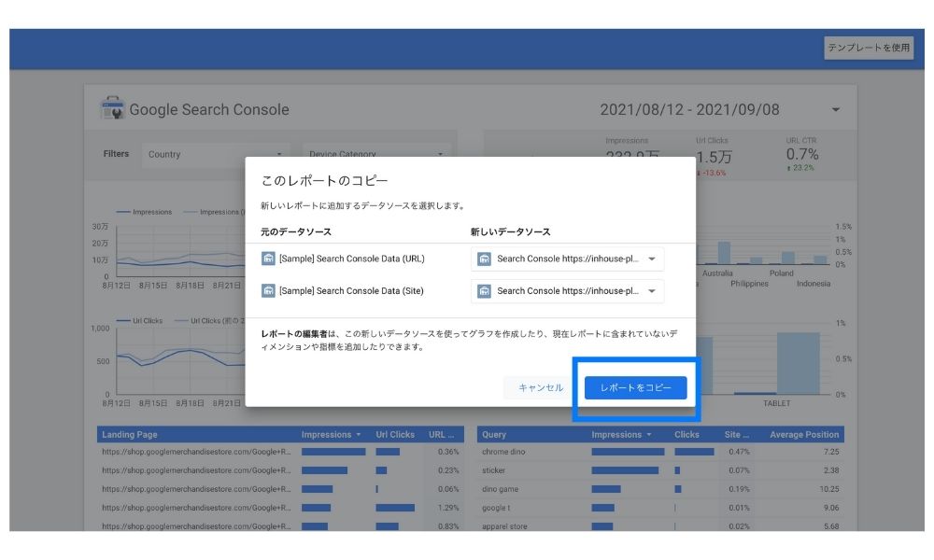Click the Average Position column header

pos(804,434)
